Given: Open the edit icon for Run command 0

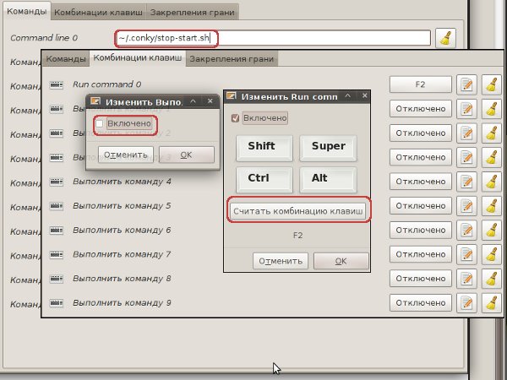Looking at the screenshot, I should point(466,84).
